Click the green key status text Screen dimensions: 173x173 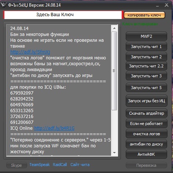140,24
